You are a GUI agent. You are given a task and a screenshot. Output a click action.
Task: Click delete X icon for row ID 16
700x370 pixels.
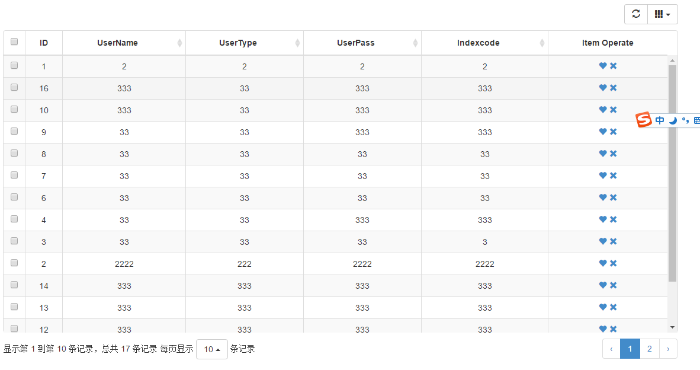[614, 88]
